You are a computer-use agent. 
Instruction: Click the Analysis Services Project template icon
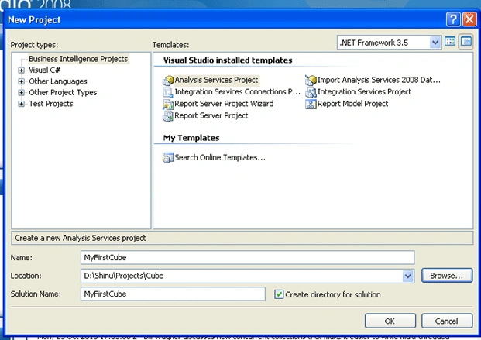pos(168,80)
